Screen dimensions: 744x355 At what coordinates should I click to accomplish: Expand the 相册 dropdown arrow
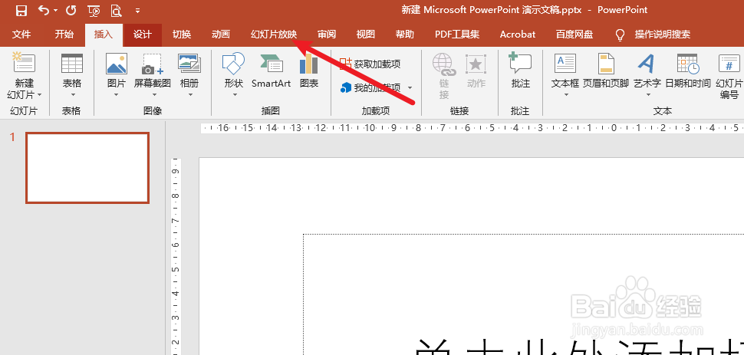(189, 94)
